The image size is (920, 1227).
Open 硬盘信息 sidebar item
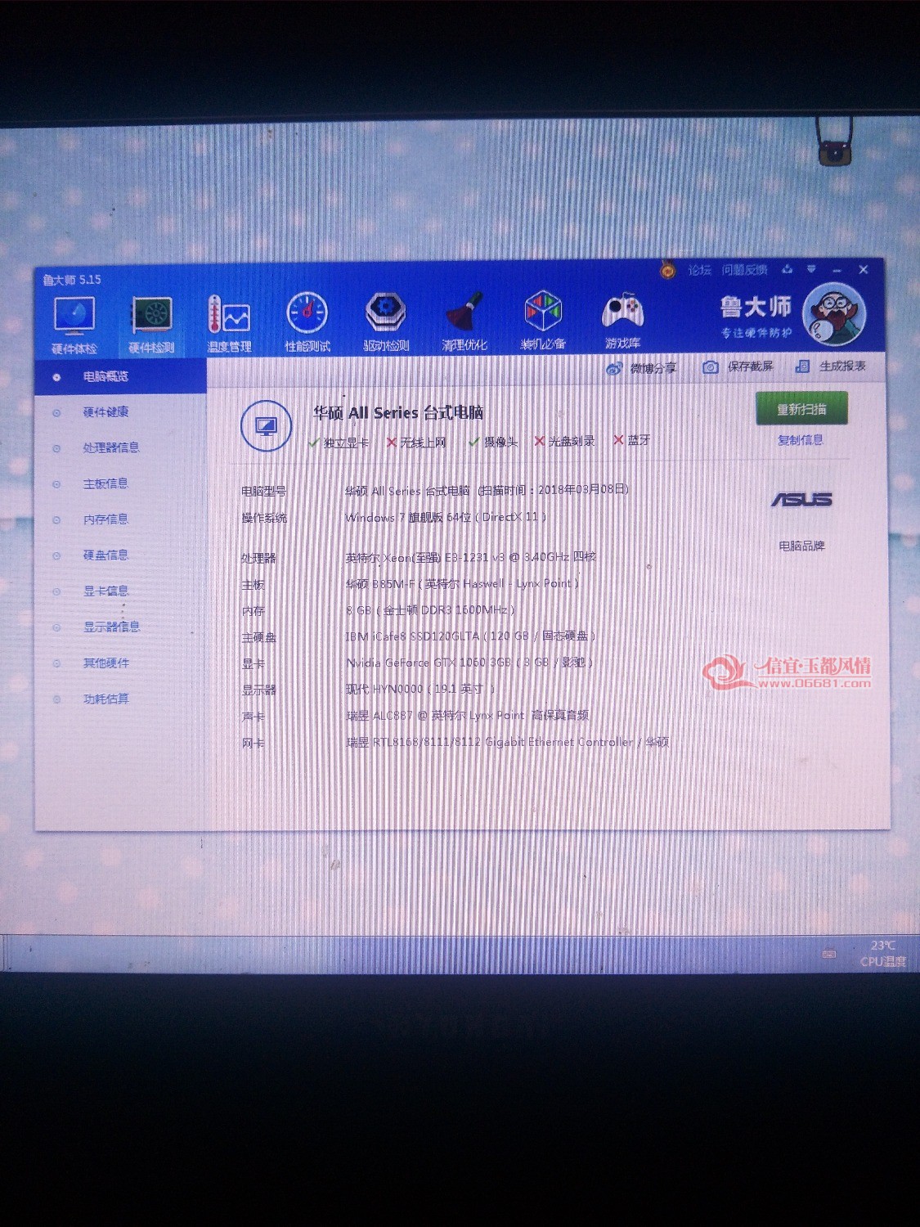105,555
